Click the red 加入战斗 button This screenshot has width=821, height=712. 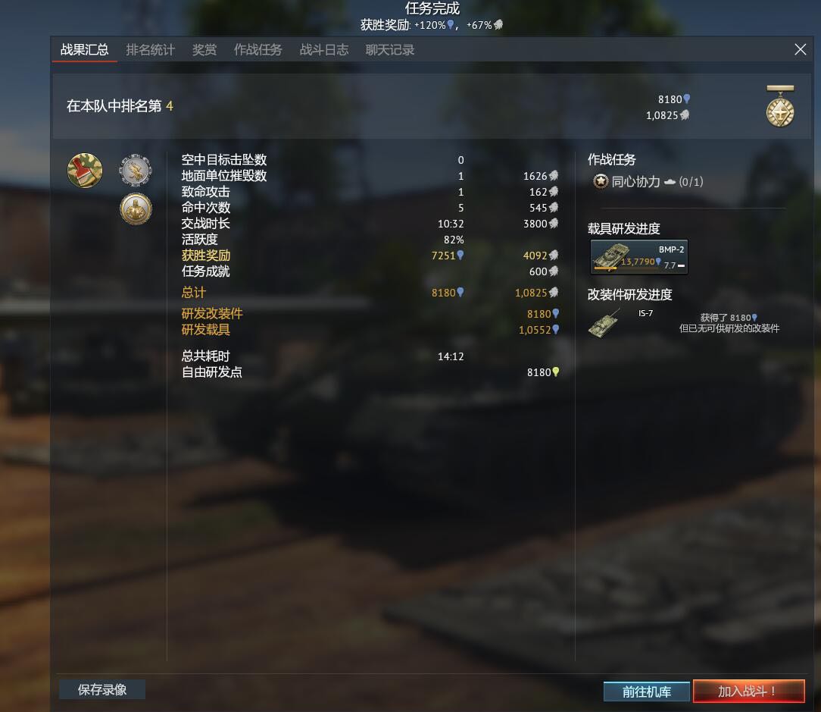pyautogui.click(x=749, y=691)
